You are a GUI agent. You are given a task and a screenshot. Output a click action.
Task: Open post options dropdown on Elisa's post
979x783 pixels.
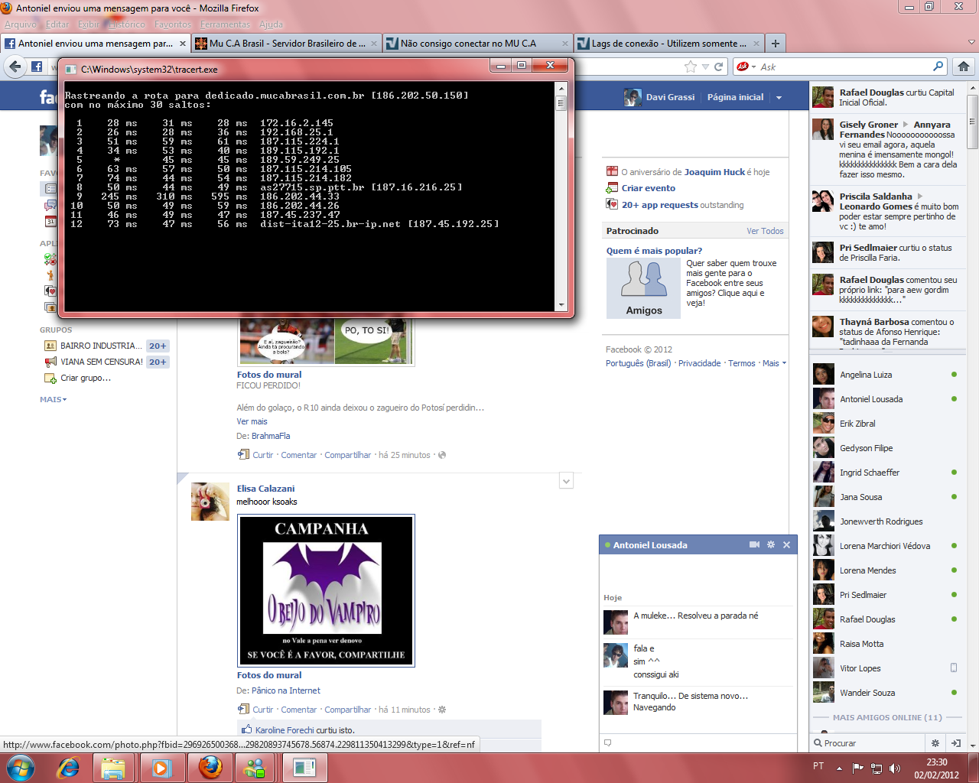point(566,481)
